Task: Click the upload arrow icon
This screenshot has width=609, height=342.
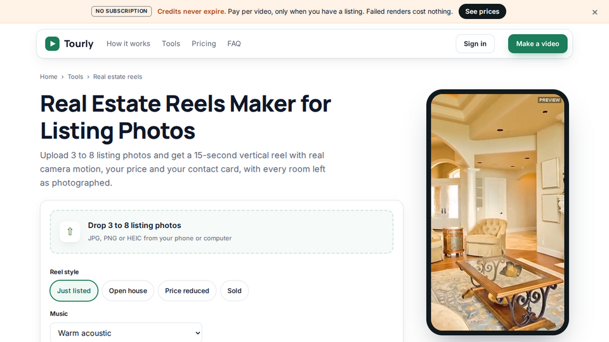Action: 70,232
